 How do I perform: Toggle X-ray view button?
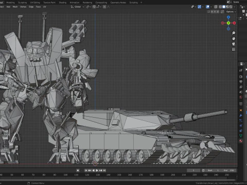[216, 7]
